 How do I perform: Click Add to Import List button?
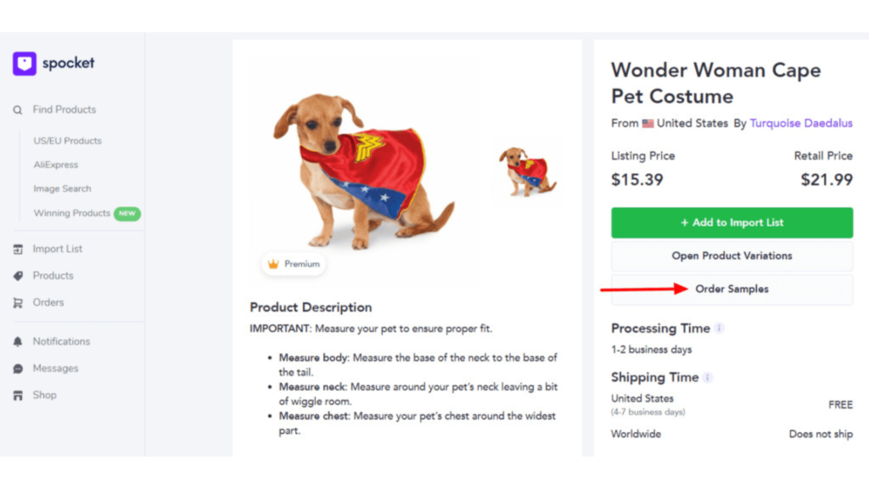tap(732, 223)
